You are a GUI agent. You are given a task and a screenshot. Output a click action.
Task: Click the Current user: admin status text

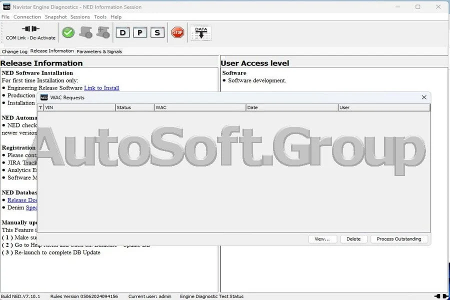(150, 296)
